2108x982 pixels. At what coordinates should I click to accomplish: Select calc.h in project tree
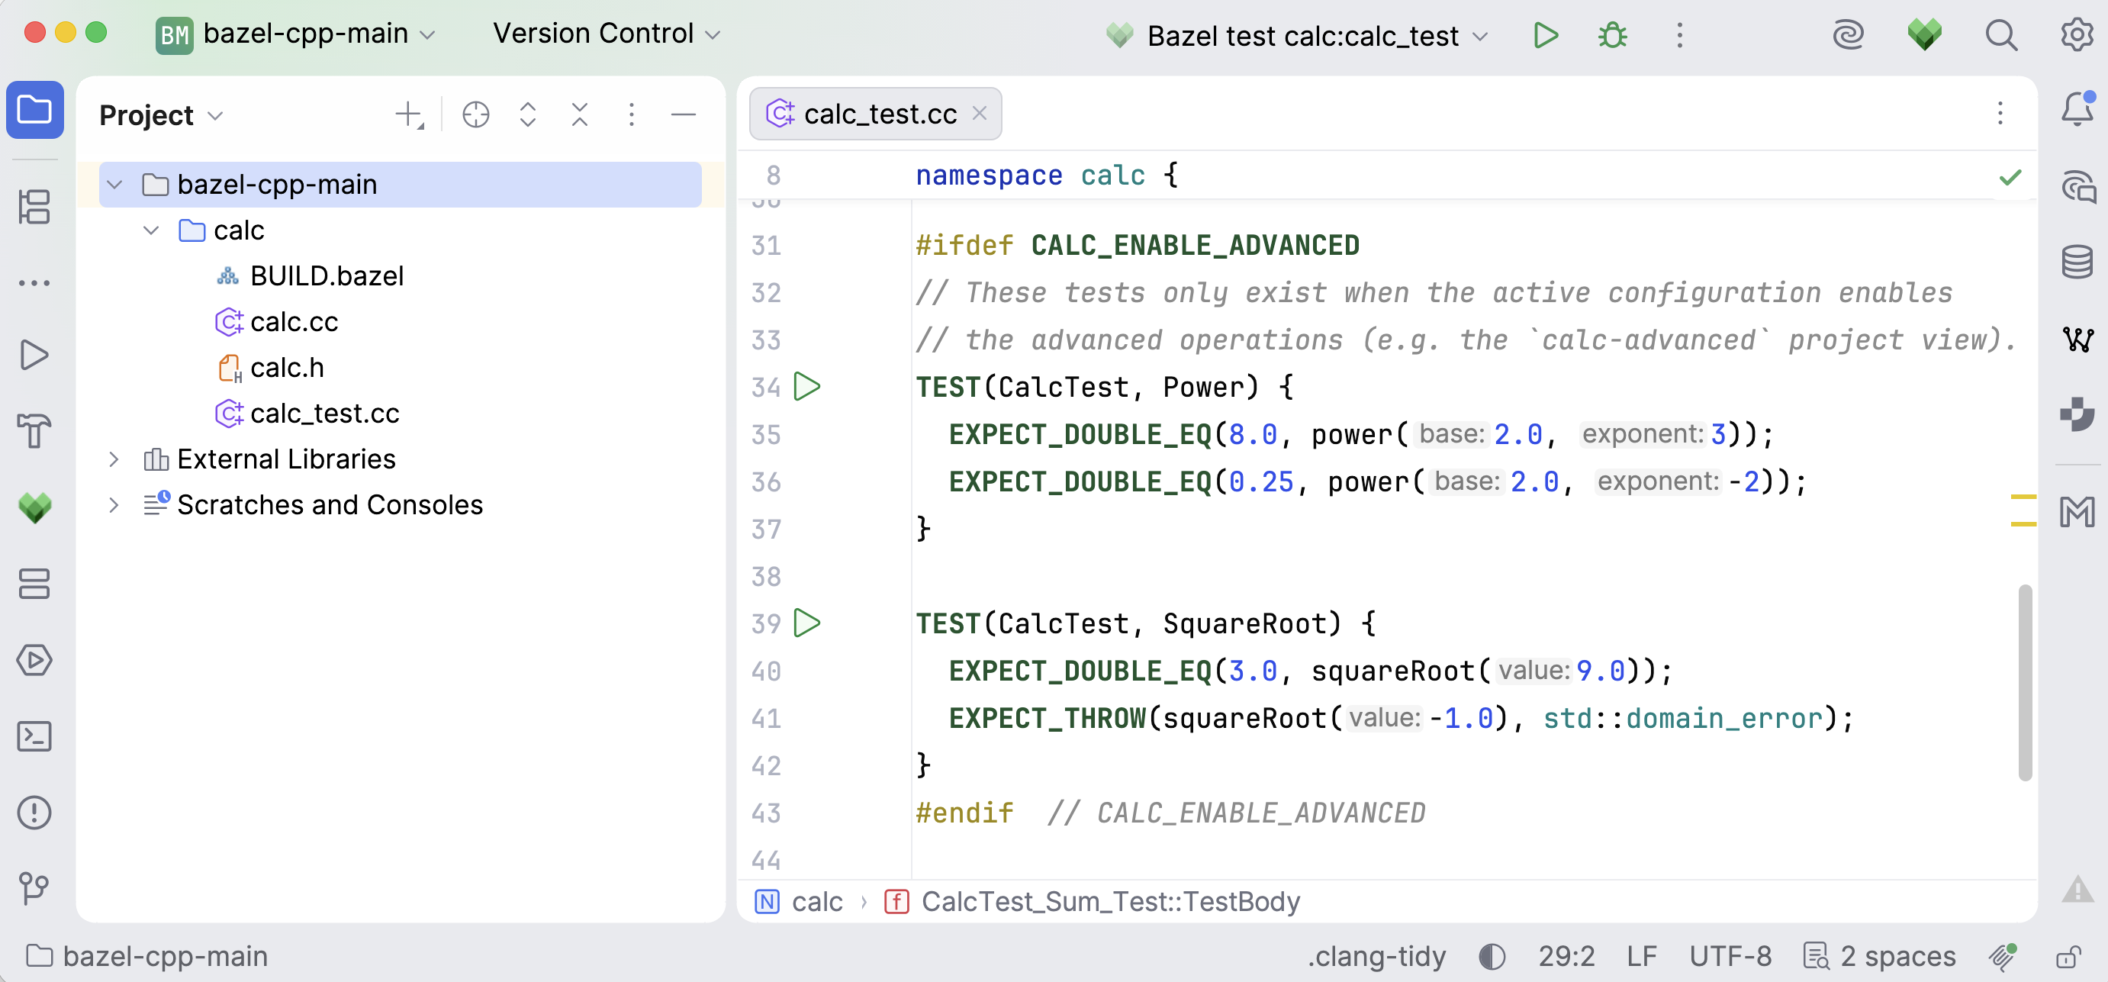point(286,368)
